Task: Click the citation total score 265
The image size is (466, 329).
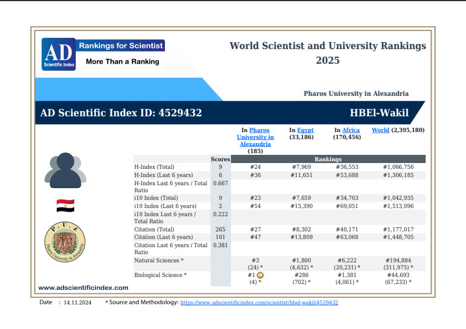Action: 220,229
